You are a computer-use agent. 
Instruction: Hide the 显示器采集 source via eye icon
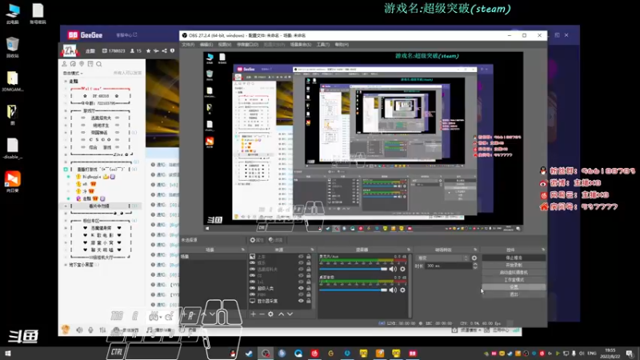pos(301,301)
